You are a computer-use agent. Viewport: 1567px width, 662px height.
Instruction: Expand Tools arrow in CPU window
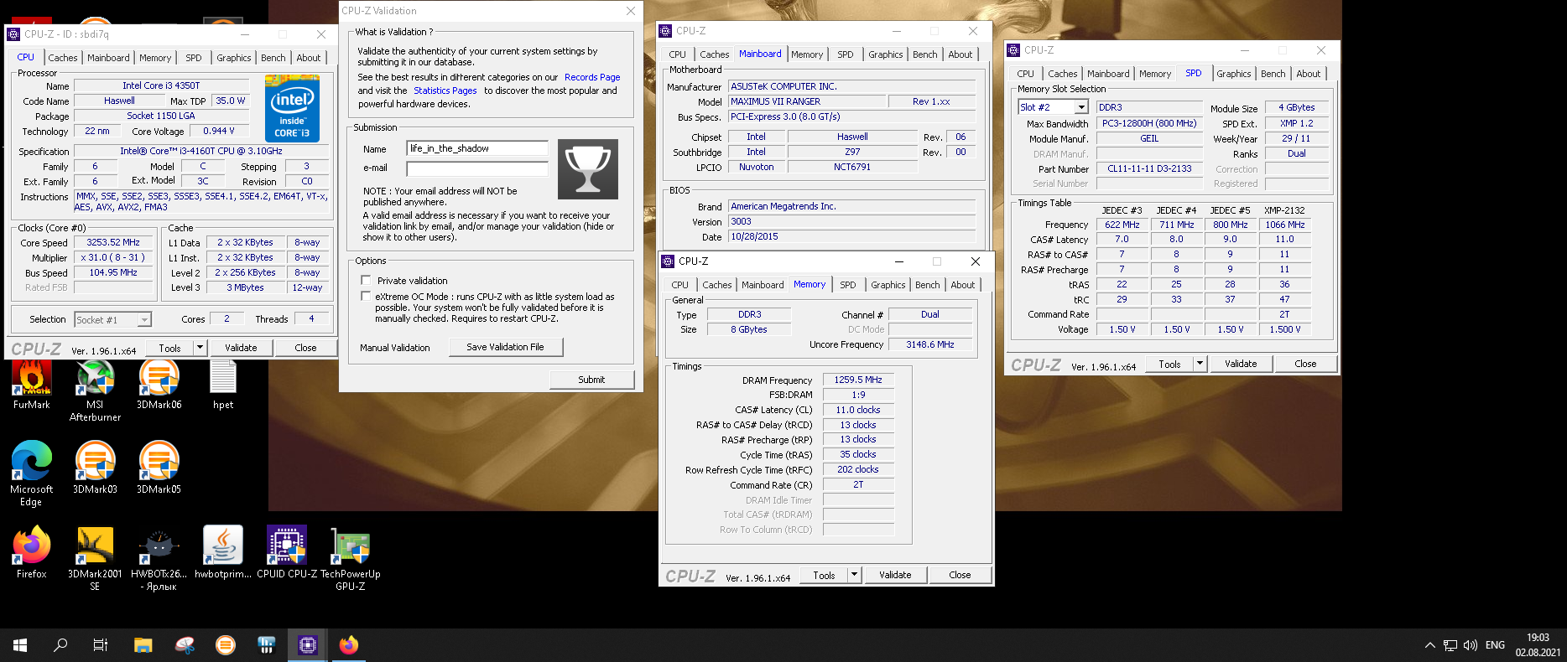[x=200, y=348]
